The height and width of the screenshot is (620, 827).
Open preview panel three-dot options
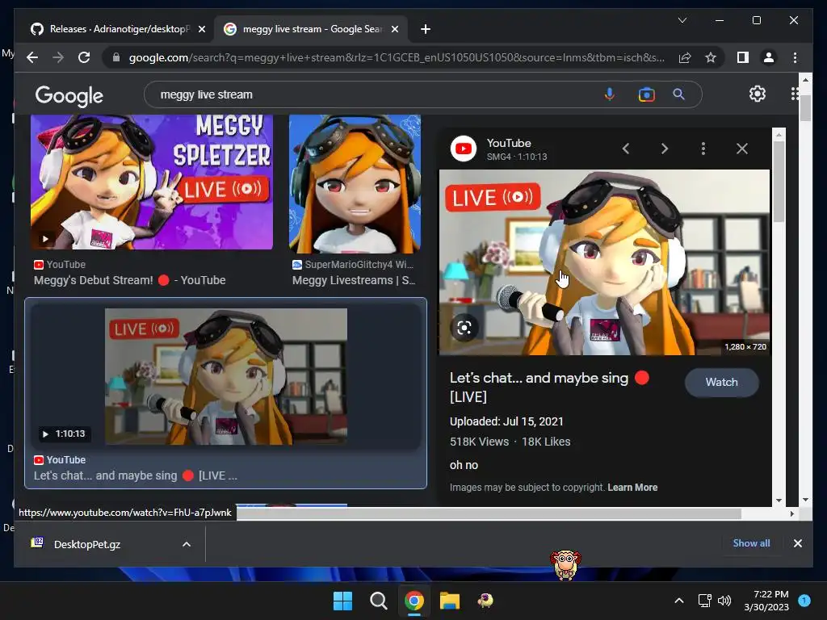(x=703, y=149)
